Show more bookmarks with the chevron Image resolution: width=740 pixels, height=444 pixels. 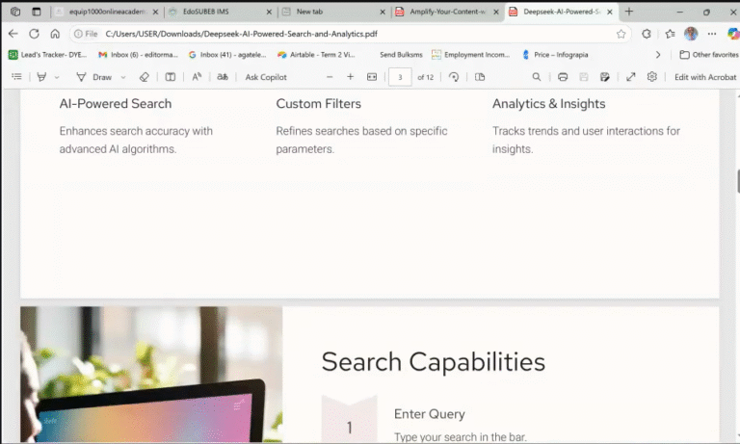click(x=658, y=55)
